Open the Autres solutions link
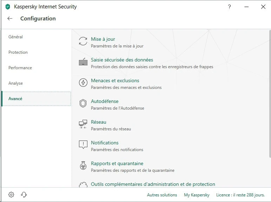271x202 pixels. [x=162, y=195]
